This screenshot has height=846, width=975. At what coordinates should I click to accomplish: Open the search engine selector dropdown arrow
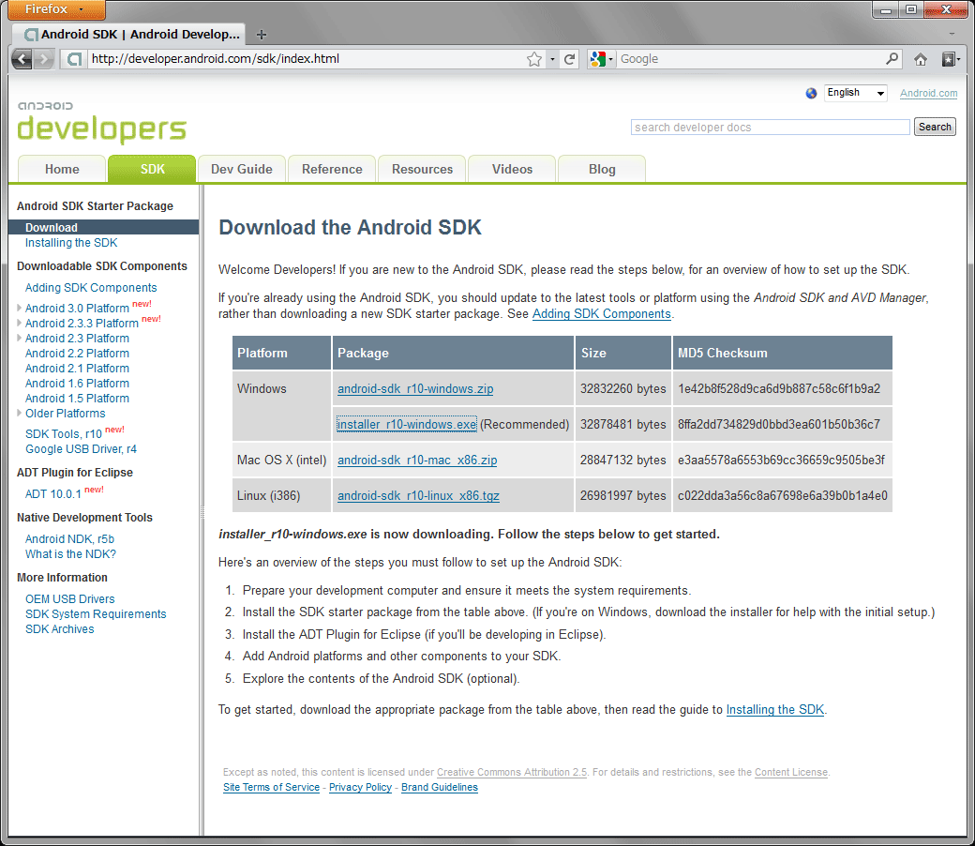[610, 59]
